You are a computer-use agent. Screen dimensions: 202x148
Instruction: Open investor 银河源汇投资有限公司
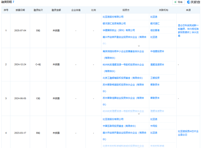[114, 23]
